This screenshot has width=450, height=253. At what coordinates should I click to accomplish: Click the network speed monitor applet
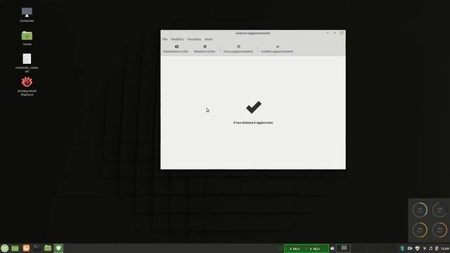coord(307,248)
